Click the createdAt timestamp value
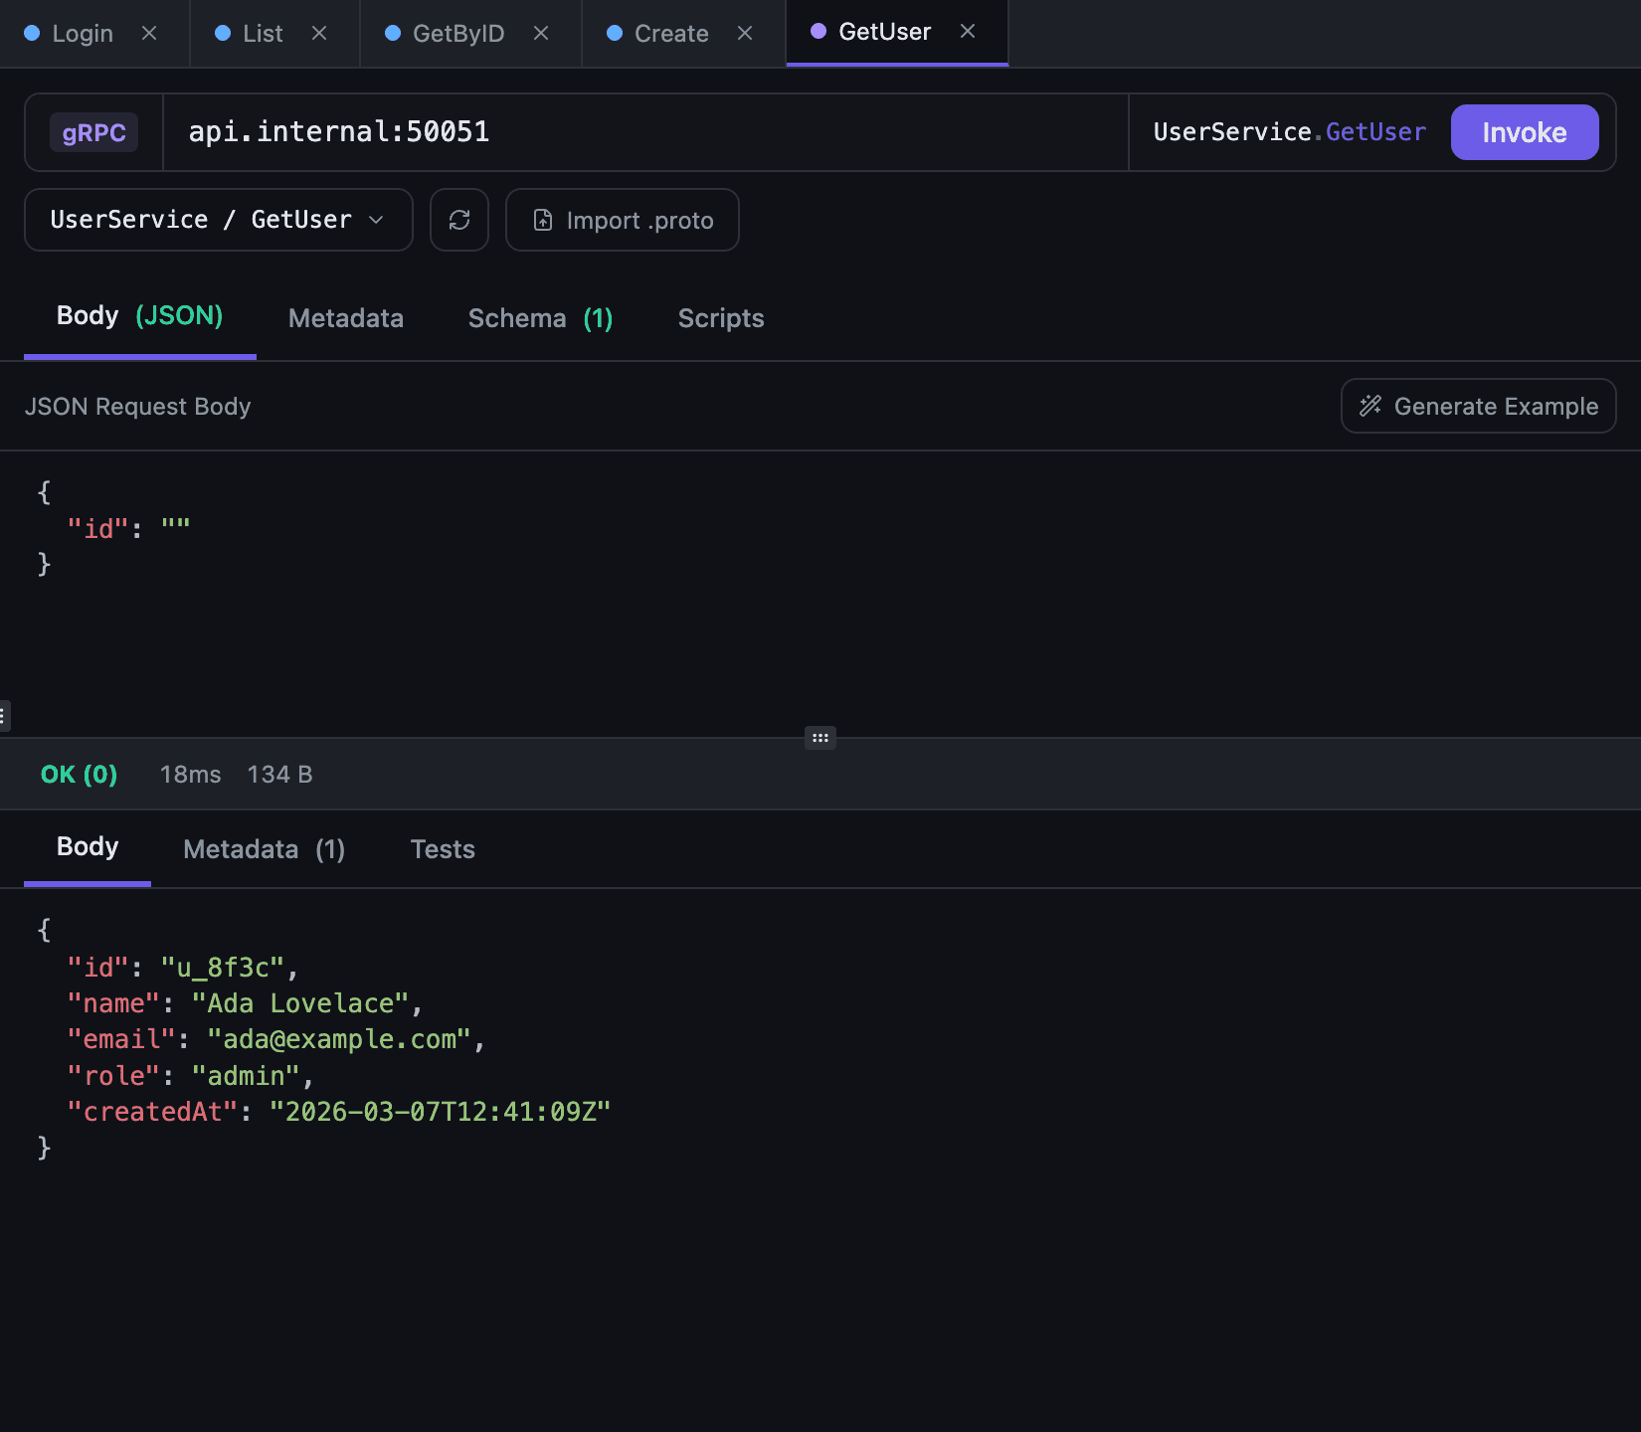Viewport: 1641px width, 1432px height. click(441, 1112)
